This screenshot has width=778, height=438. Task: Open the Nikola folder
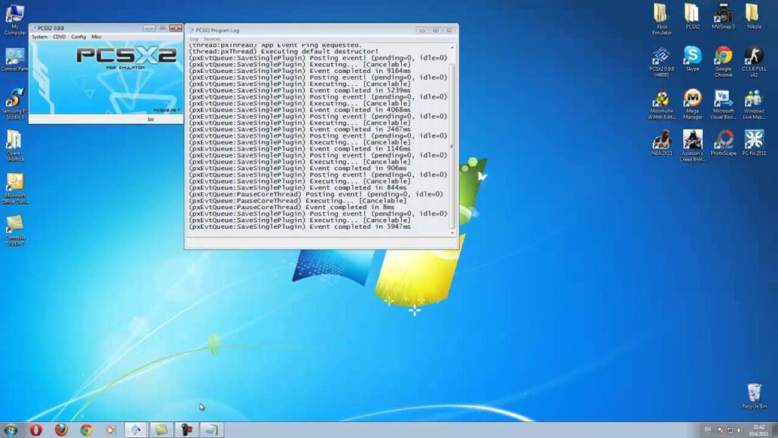pyautogui.click(x=754, y=17)
